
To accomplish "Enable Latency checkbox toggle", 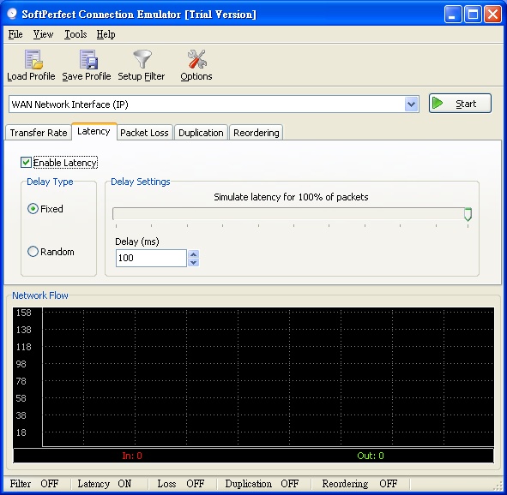I will coord(26,163).
